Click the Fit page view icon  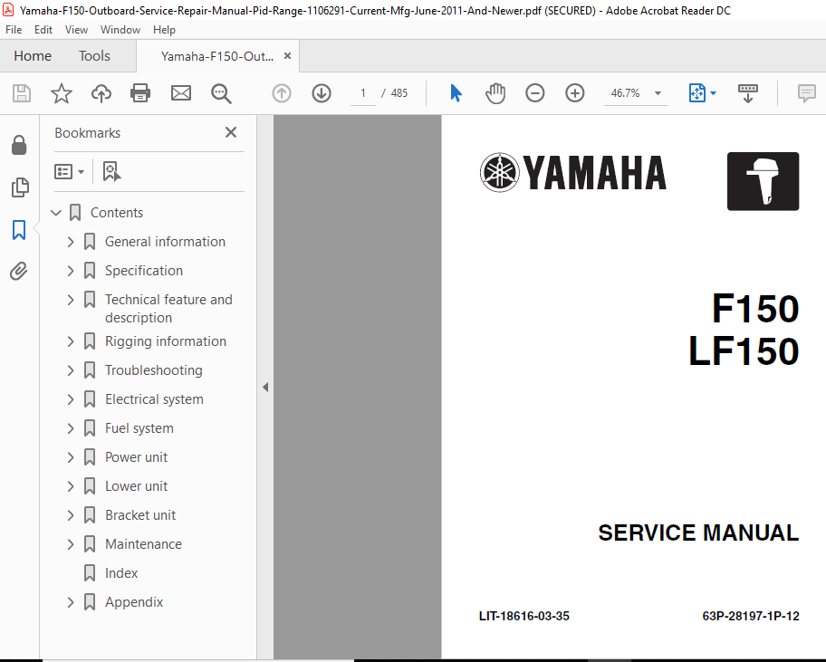click(697, 93)
